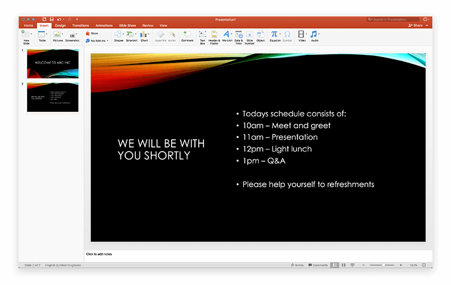Adjust the zoom slider in status bar
451x285 pixels.
[384, 265]
